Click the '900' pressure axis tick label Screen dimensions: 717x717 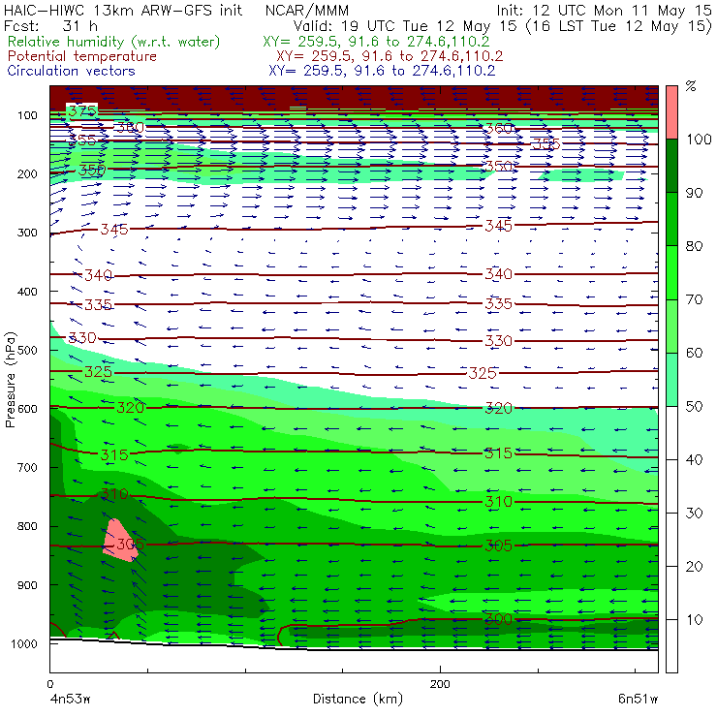click(27, 585)
